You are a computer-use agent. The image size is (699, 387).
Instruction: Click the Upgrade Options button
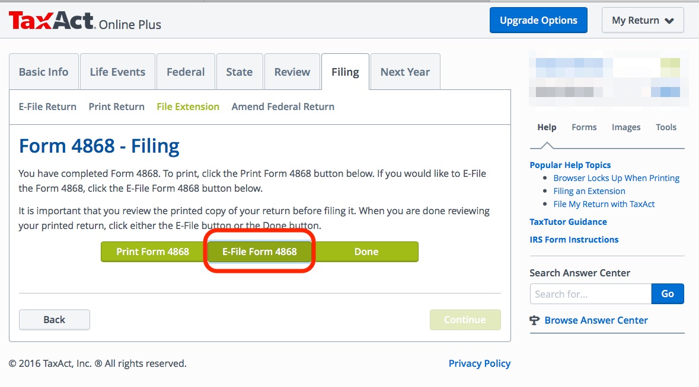coord(538,20)
